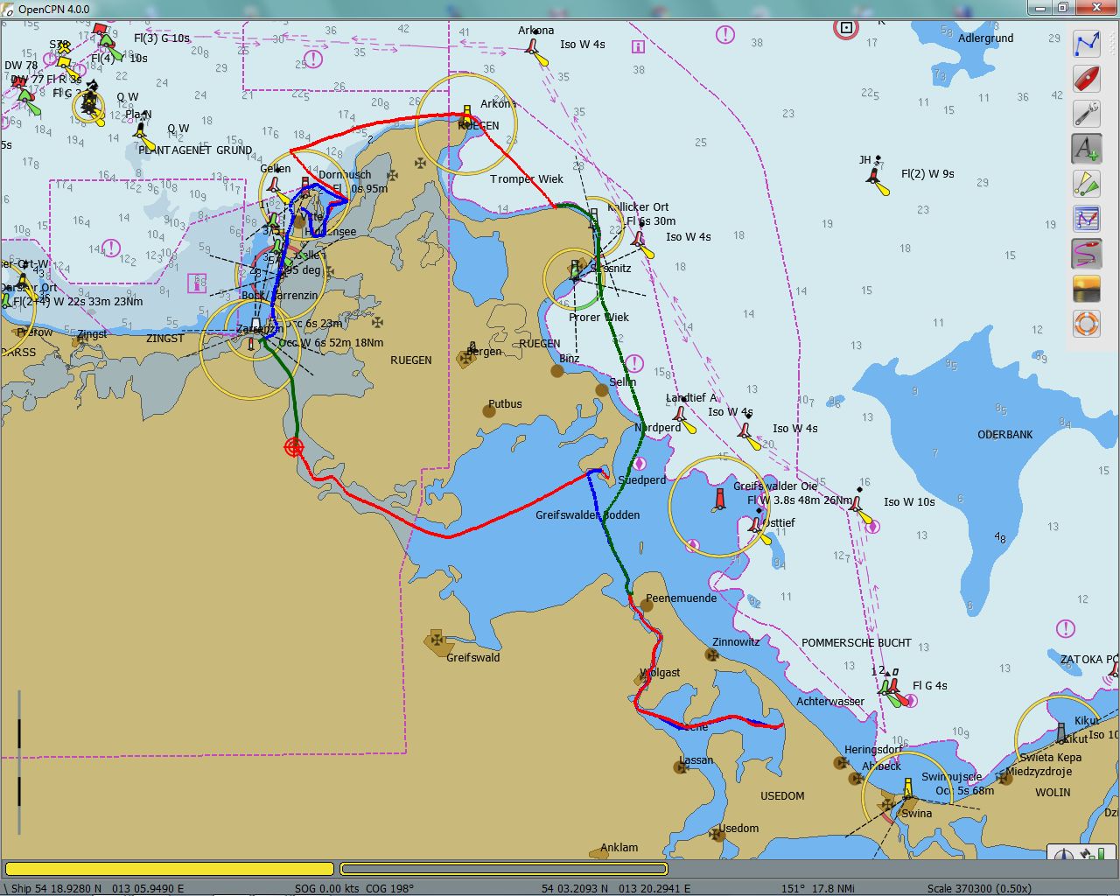Open Options with the wrench icon

tap(1086, 114)
